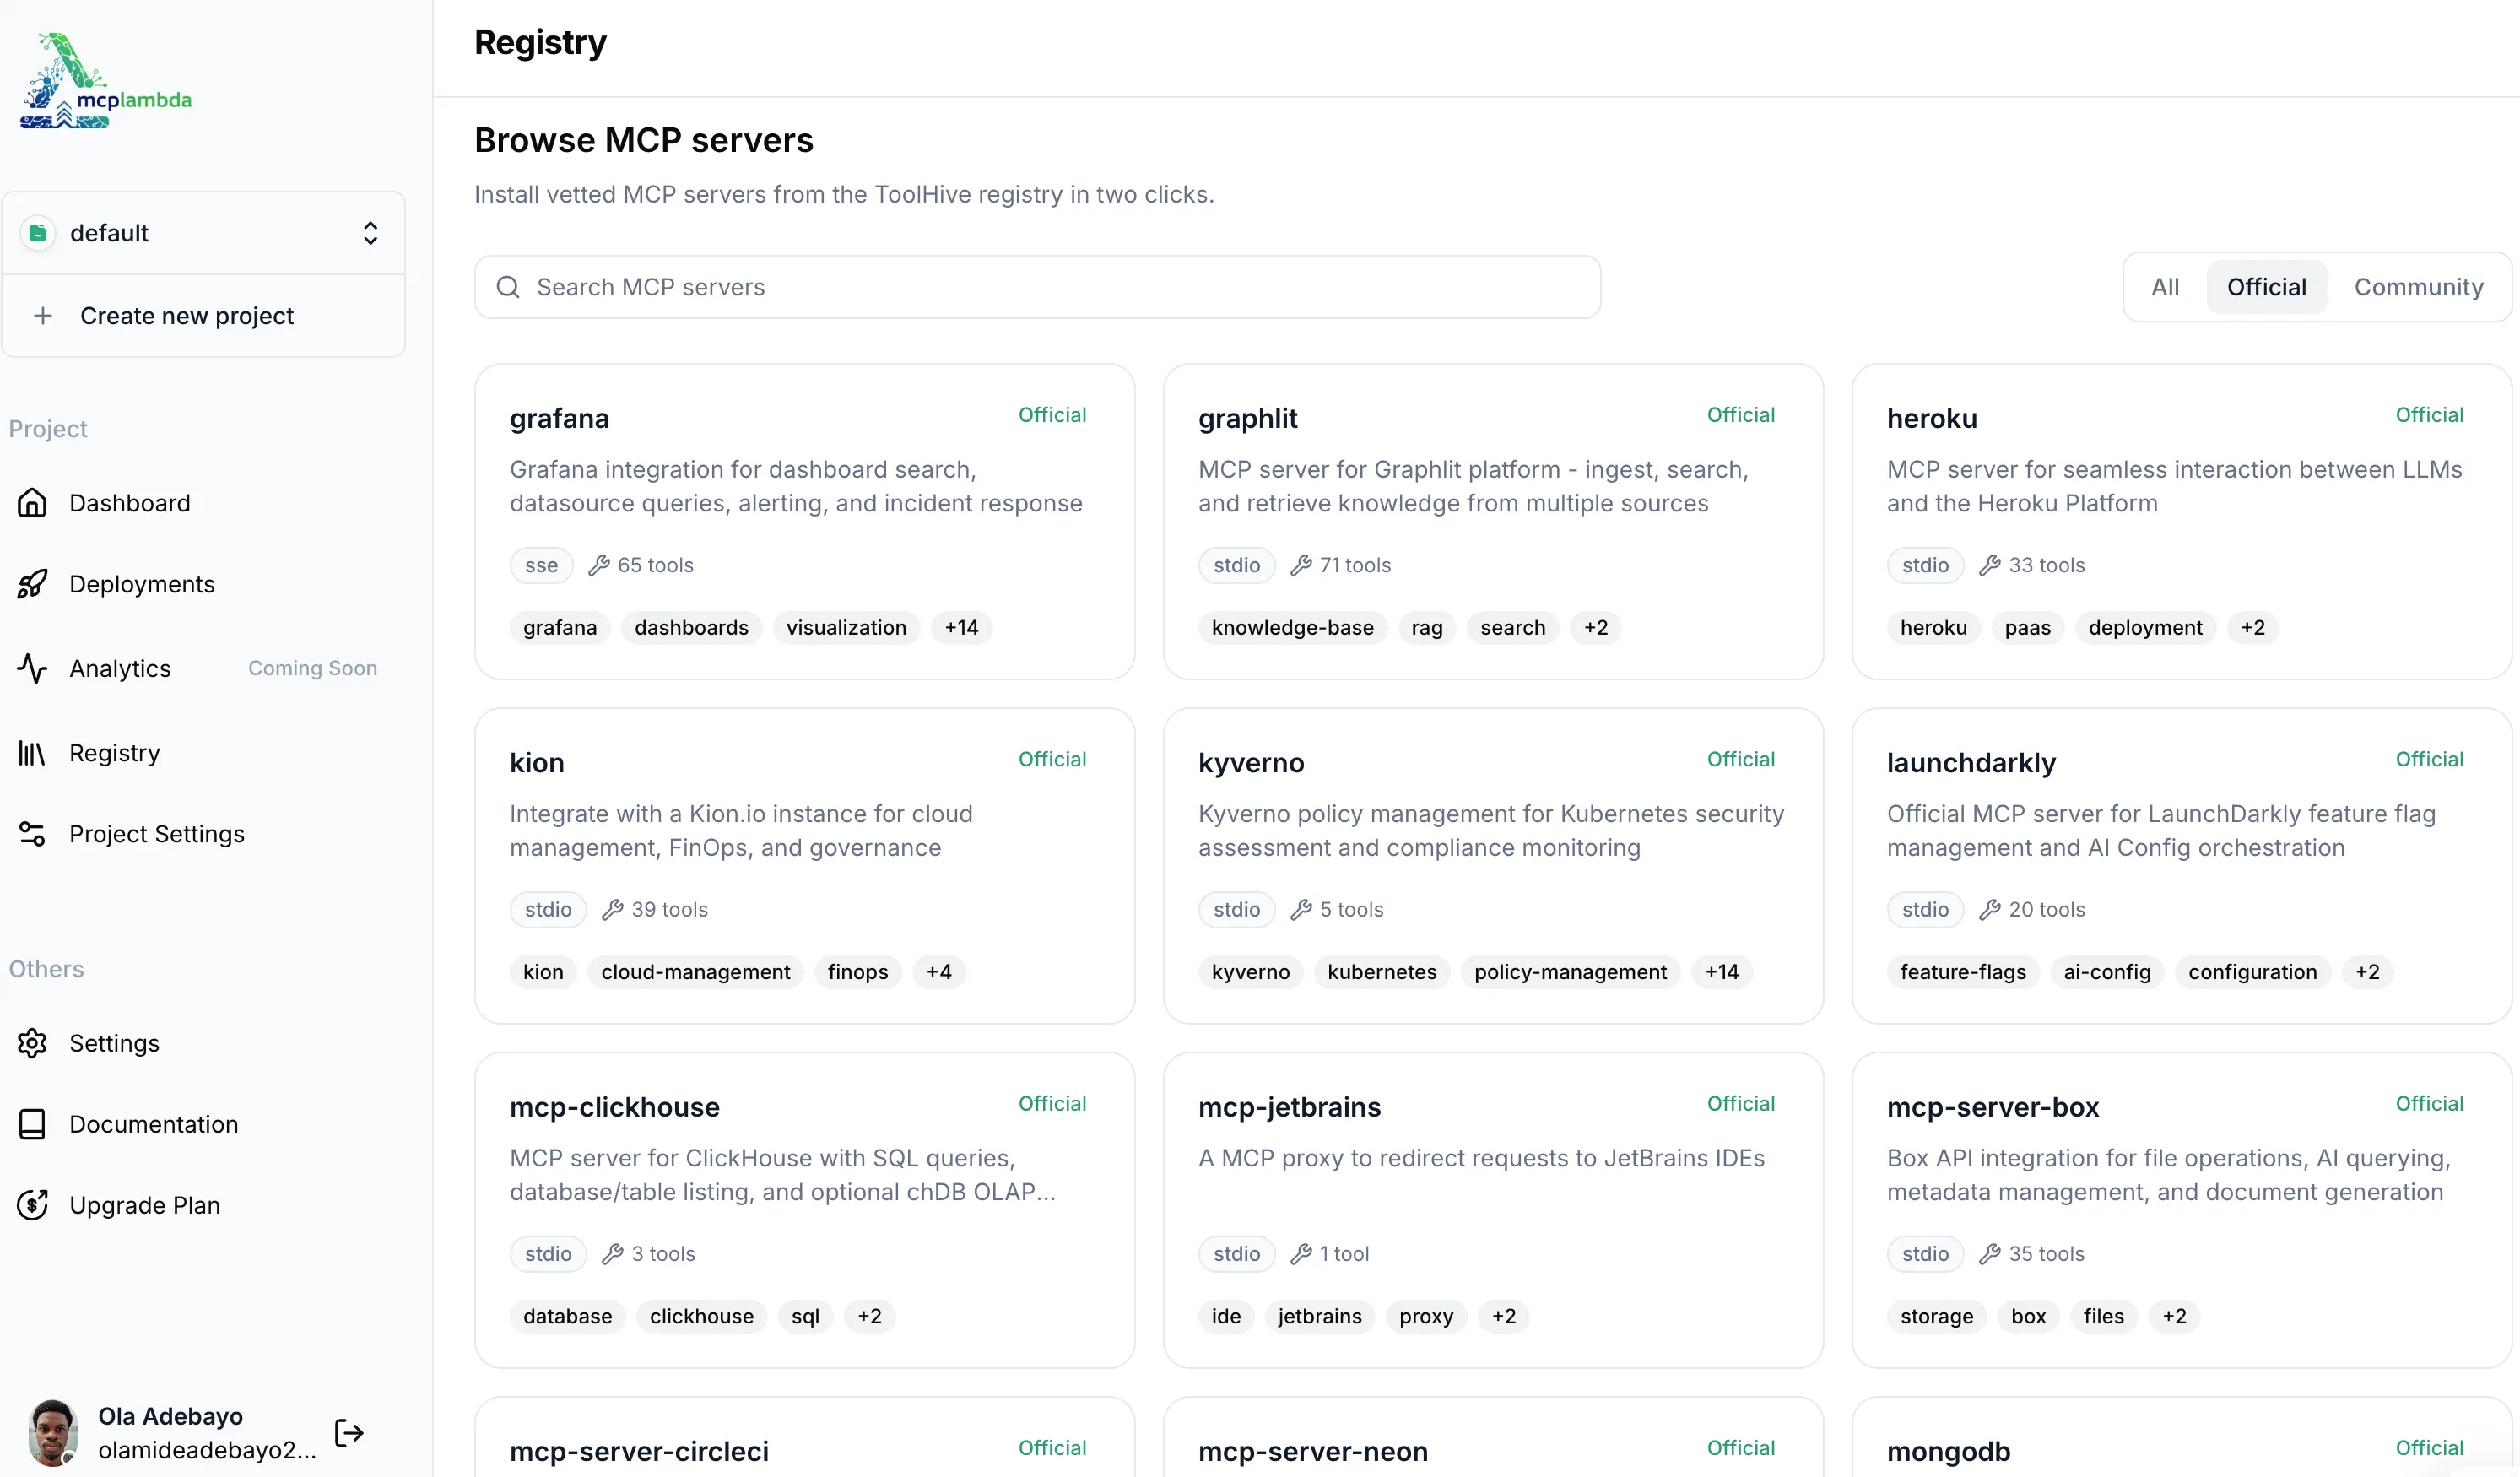Click the plus icon beside Create new project

43,316
